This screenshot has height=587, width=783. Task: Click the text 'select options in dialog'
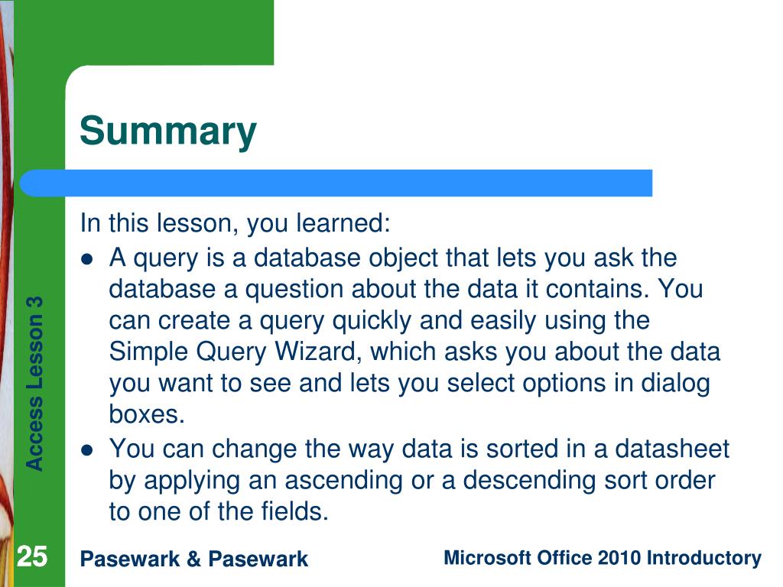(x=578, y=384)
